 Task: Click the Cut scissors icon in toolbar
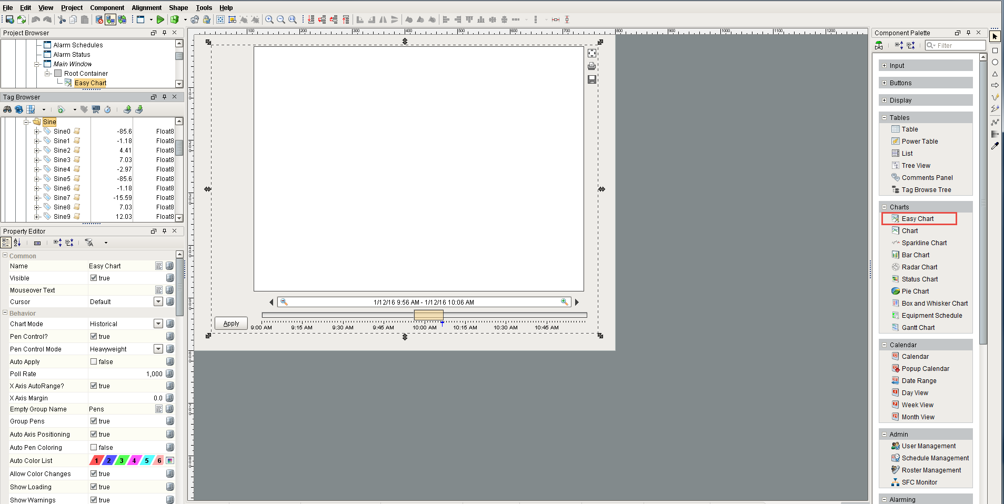pyautogui.click(x=62, y=19)
